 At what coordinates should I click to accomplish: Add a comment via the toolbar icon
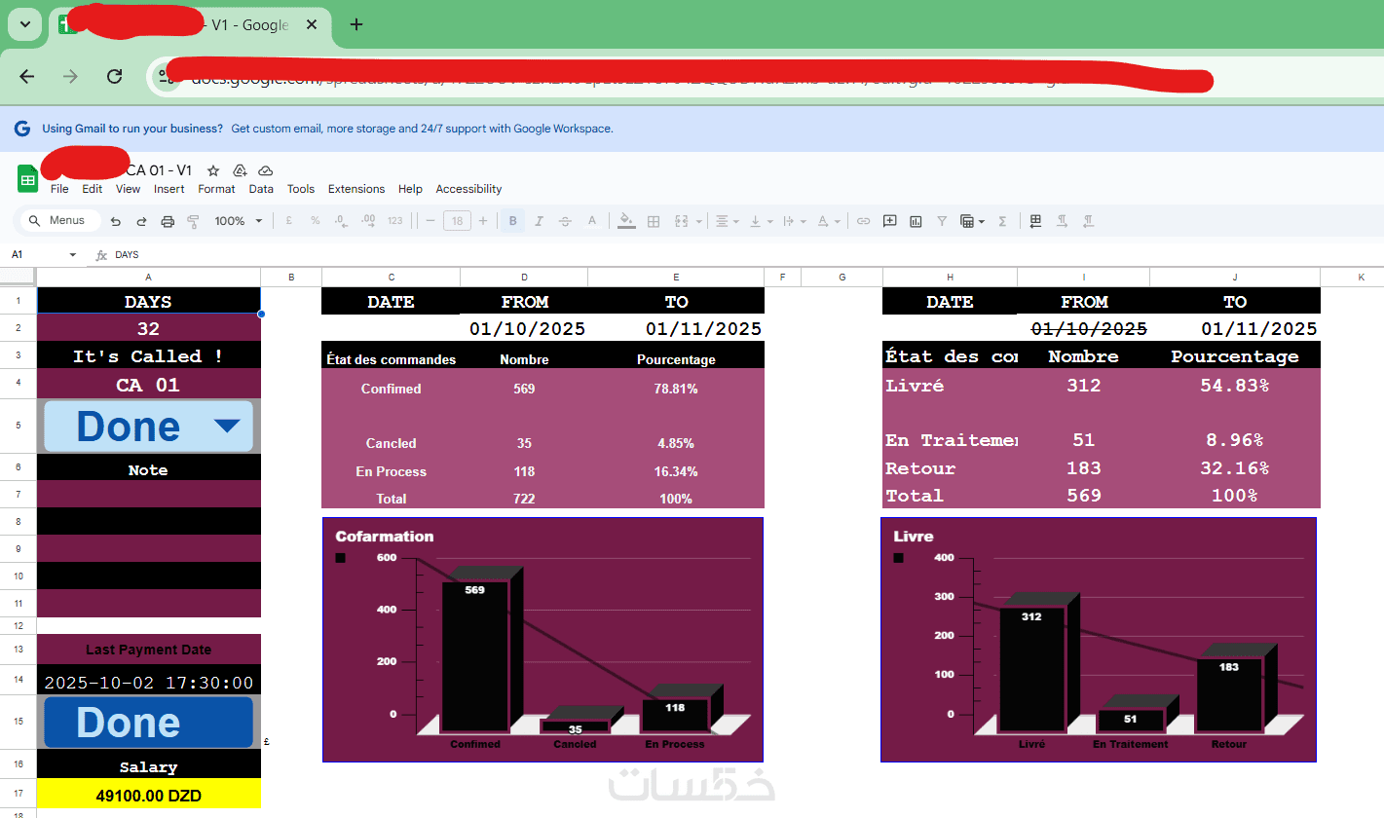889,221
